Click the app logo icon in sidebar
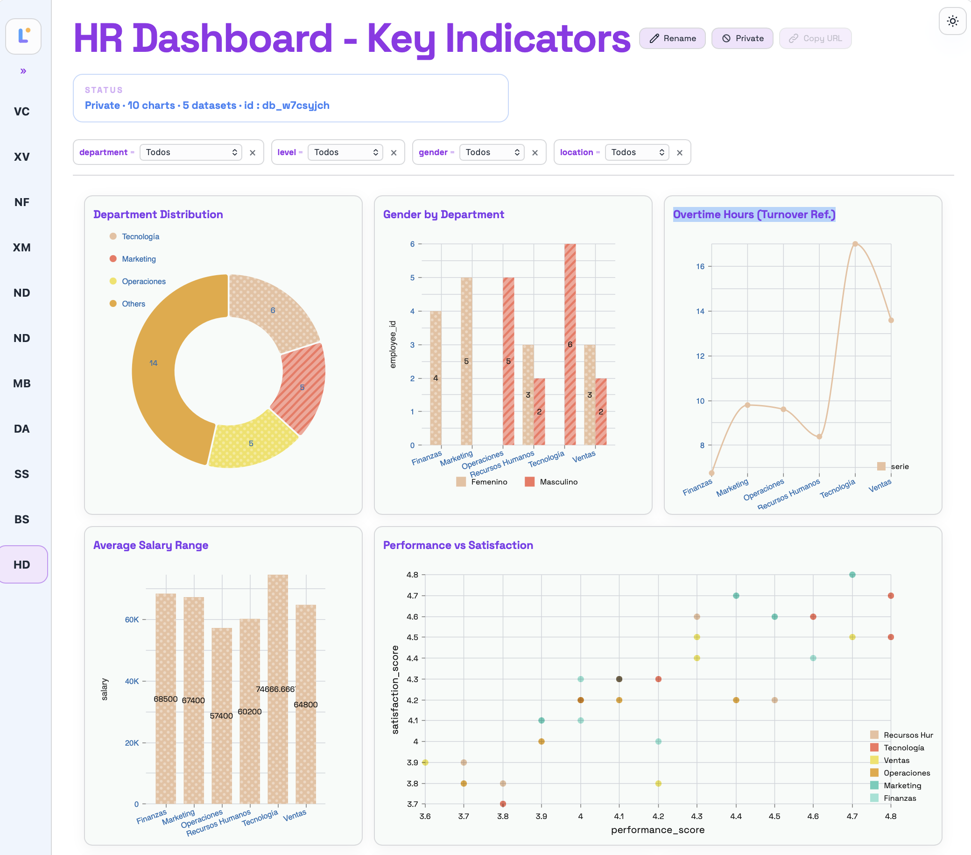Image resolution: width=971 pixels, height=855 pixels. (x=23, y=36)
